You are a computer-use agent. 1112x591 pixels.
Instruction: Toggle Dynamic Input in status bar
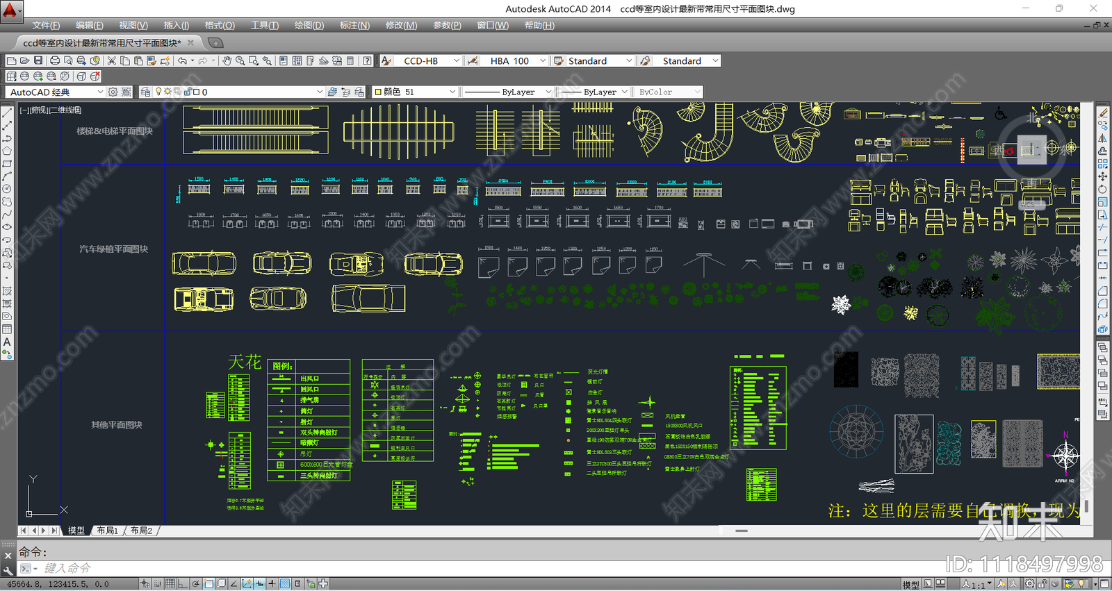tap(259, 584)
